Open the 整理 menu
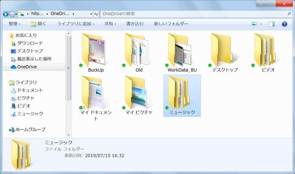295x174 pixels. 14,24
